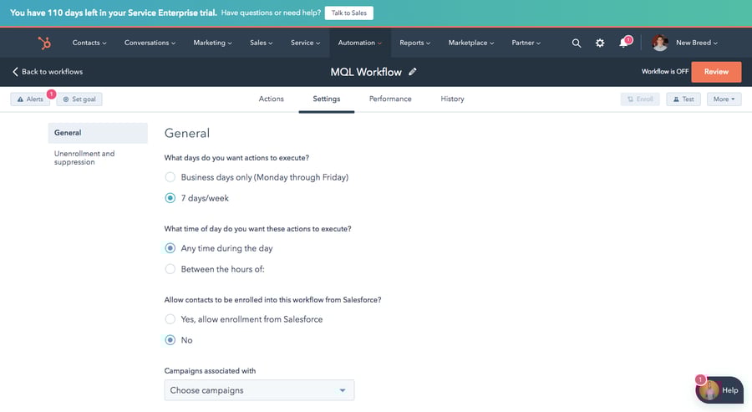
Task: Click the Workflow is OFF status text
Action: coord(665,72)
